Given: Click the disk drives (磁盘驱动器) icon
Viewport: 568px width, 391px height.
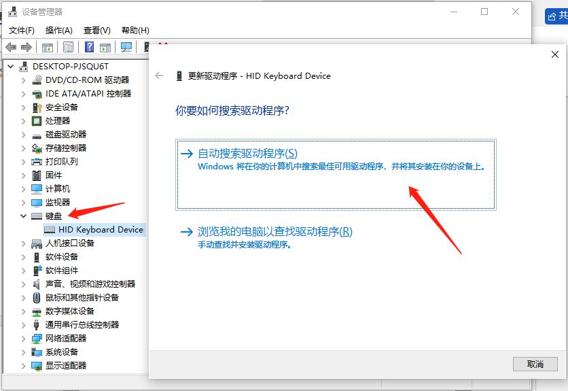Looking at the screenshot, I should coord(37,135).
